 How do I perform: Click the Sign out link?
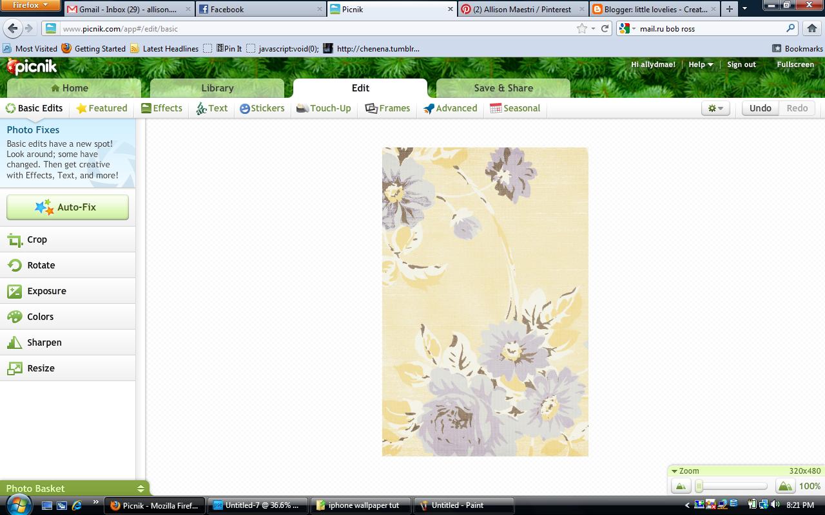(741, 64)
